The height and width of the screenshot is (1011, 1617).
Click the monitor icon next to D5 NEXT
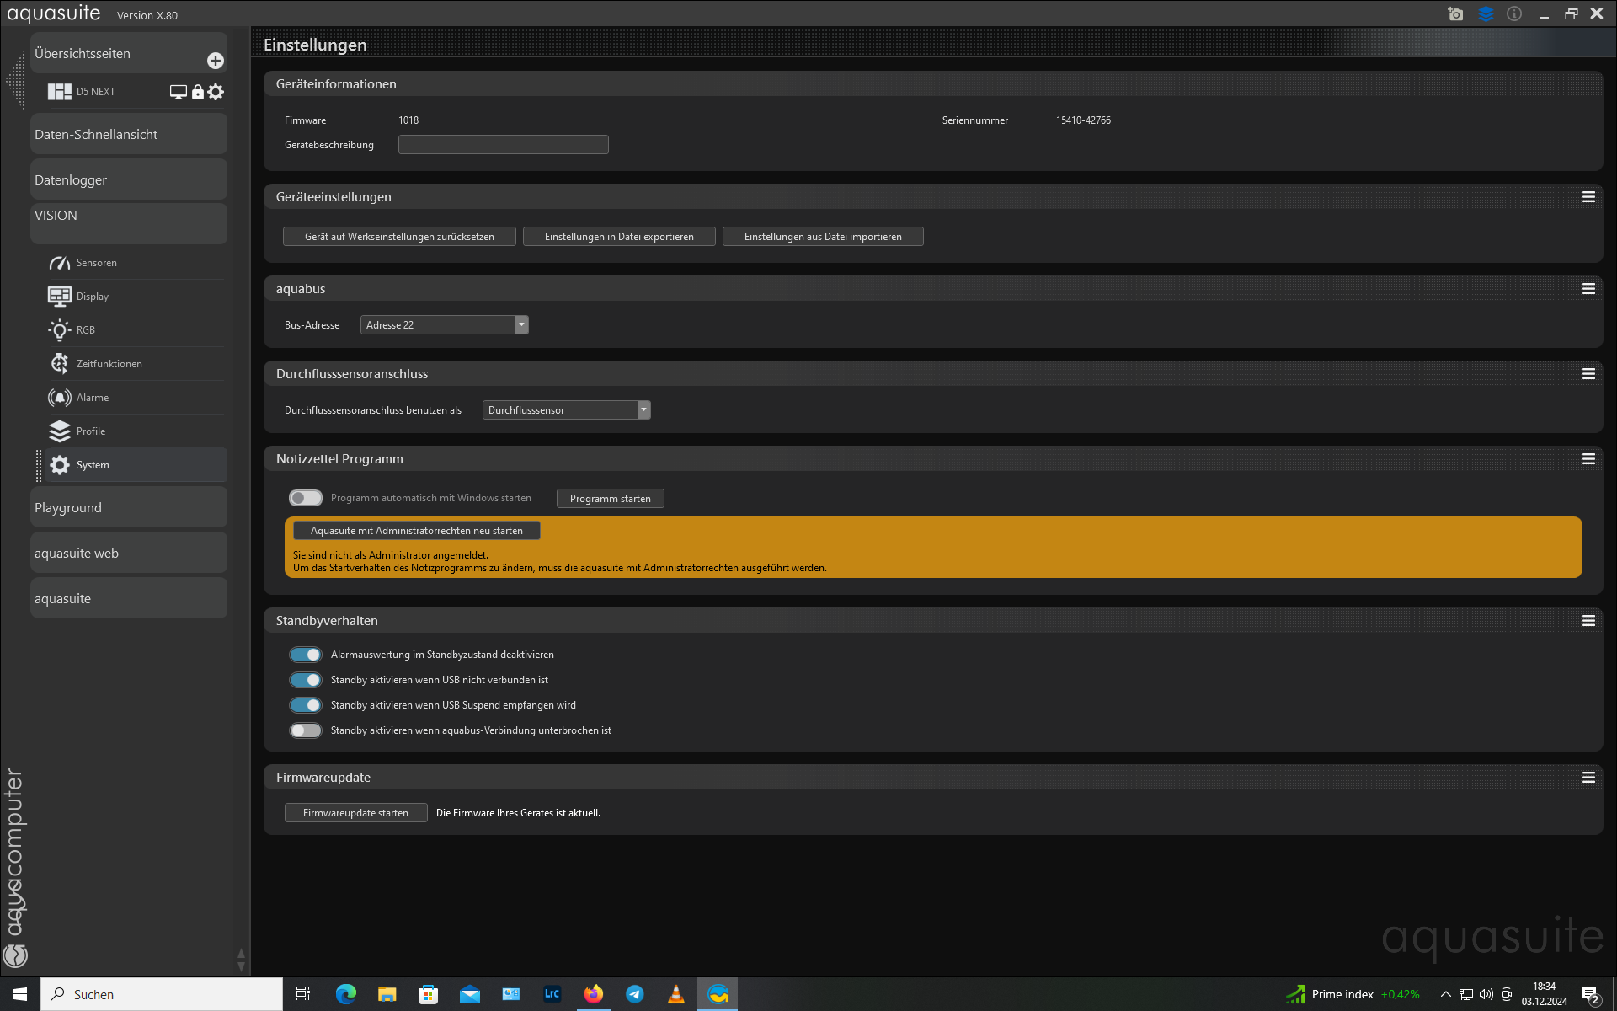[x=178, y=92]
